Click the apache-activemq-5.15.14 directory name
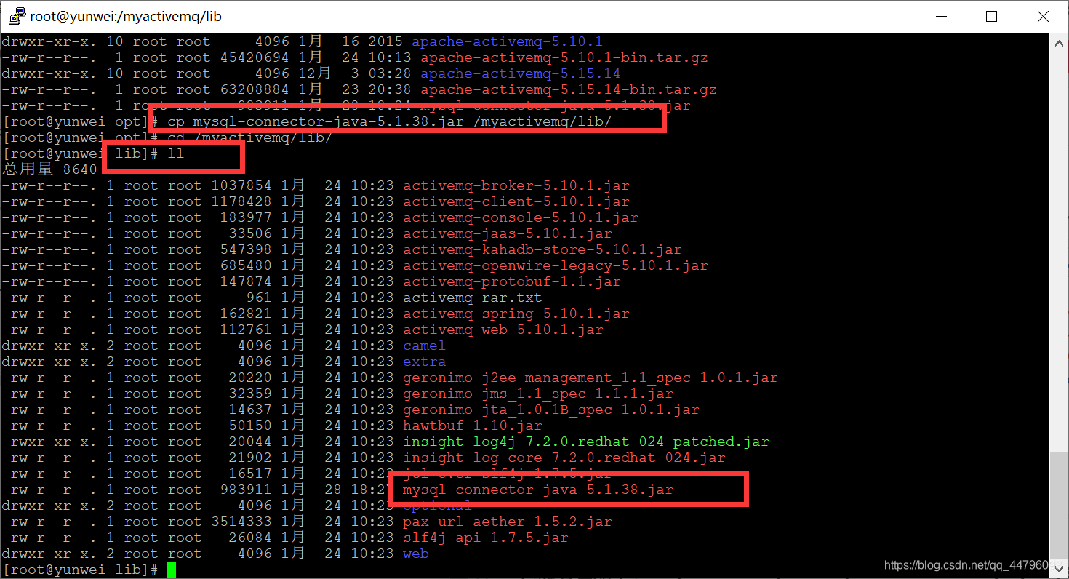The height and width of the screenshot is (579, 1069). coord(520,73)
